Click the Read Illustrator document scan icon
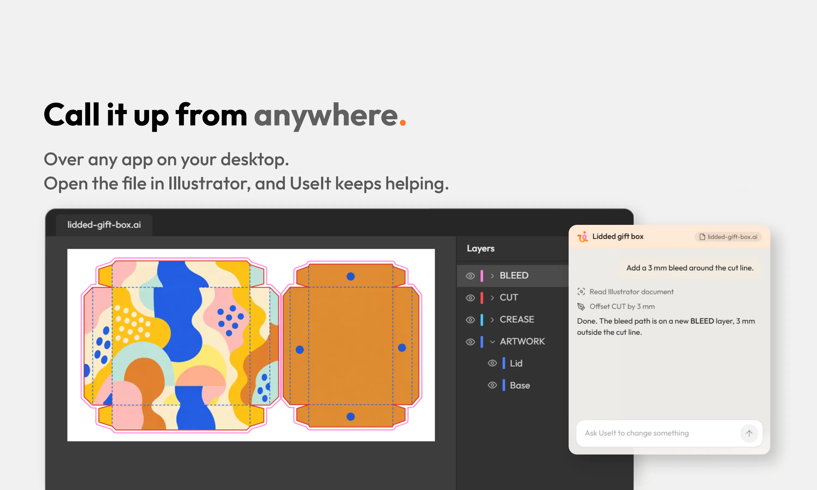The width and height of the screenshot is (817, 490). coord(581,292)
